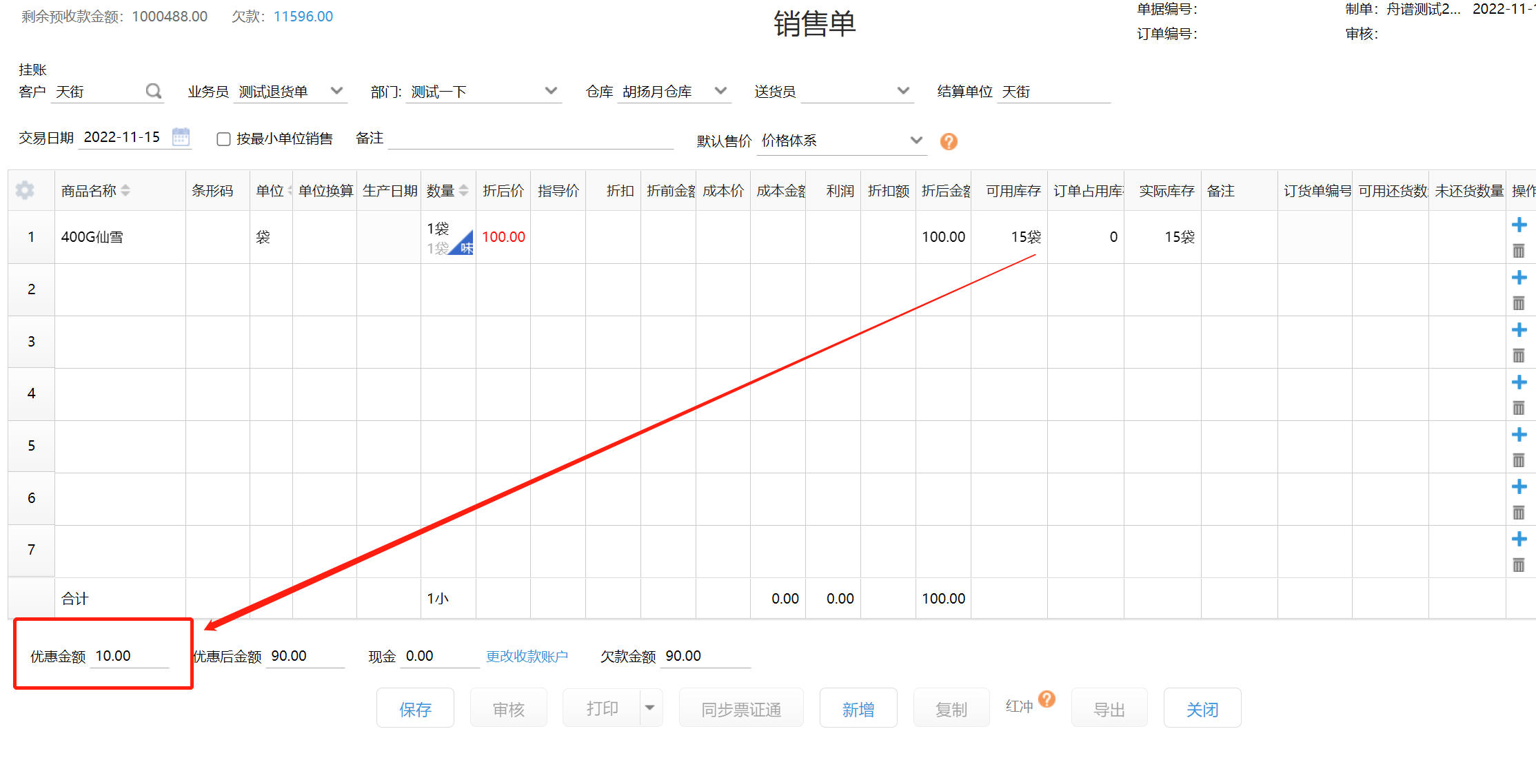1536x771 pixels.
Task: Click the 15袋 可用库存 cell
Action: point(1009,237)
